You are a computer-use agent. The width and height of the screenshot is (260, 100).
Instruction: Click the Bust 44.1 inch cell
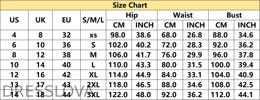tap(247, 95)
